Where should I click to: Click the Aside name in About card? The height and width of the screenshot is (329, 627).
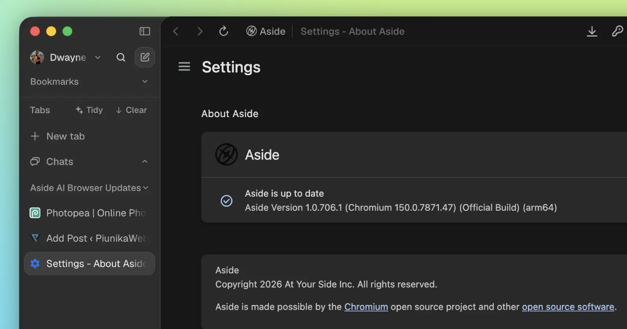pyautogui.click(x=262, y=155)
